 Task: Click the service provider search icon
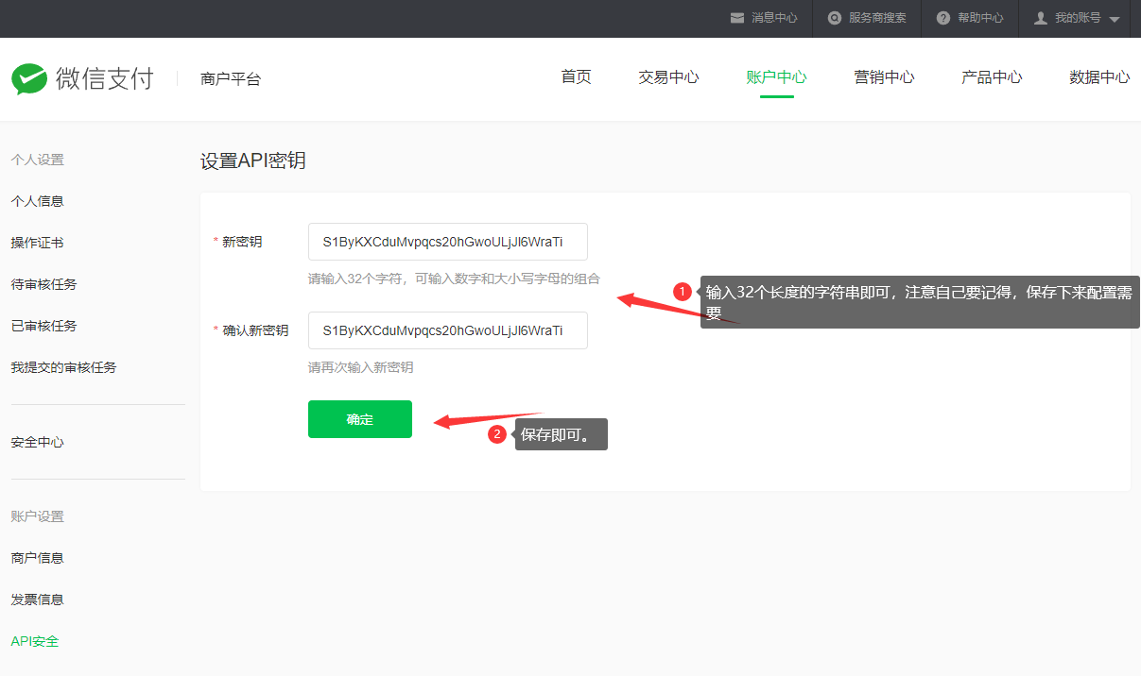point(835,18)
